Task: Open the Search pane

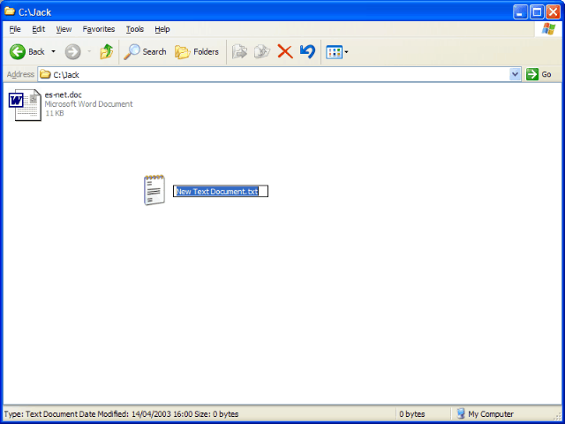Action: [x=146, y=51]
